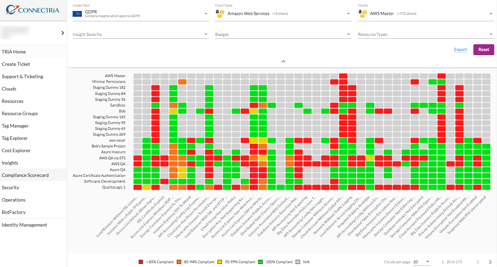497x267 pixels.
Task: Open Clouds per page dropdown
Action: (x=421, y=262)
